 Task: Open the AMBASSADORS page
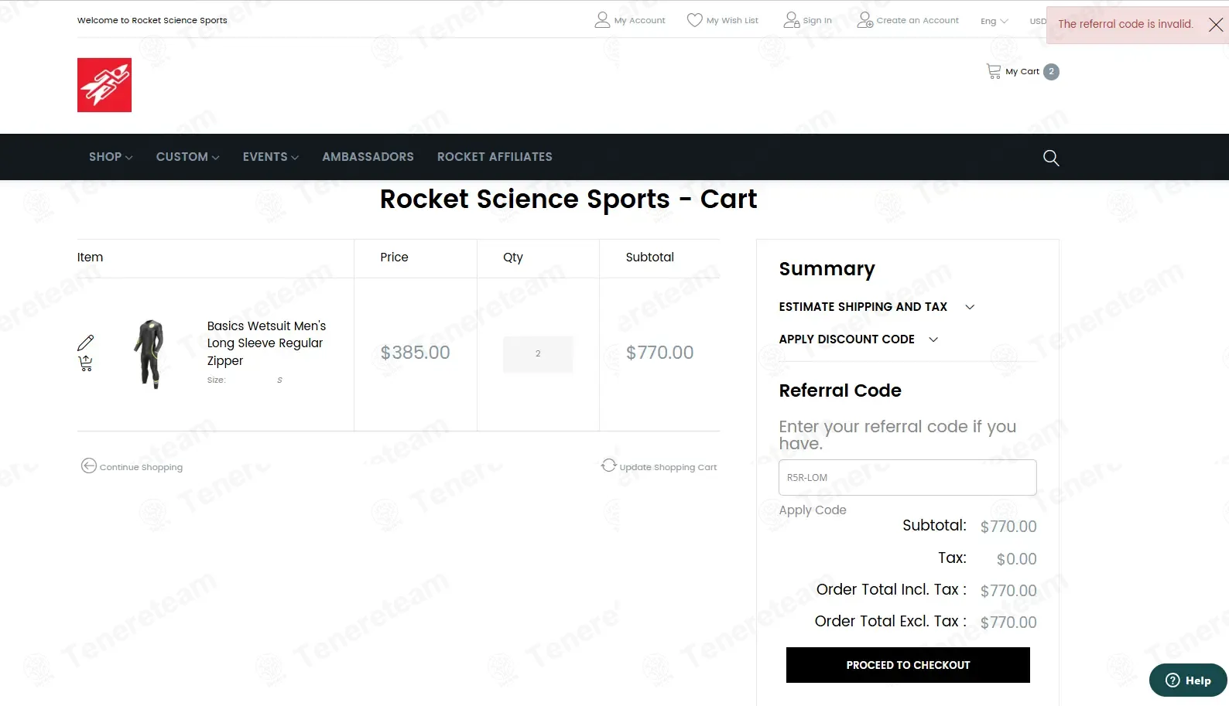(368, 157)
